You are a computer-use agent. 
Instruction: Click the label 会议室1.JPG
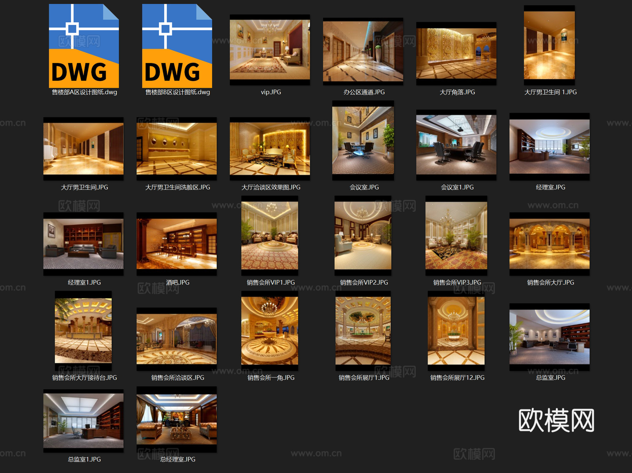[457, 188]
